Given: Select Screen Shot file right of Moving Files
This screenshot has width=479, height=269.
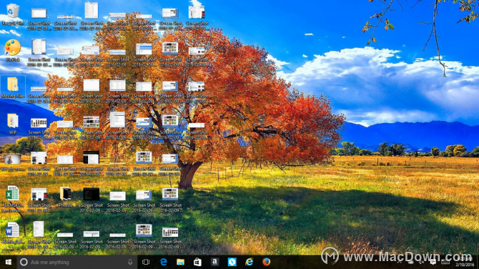Looking at the screenshot, I should click(x=39, y=94).
